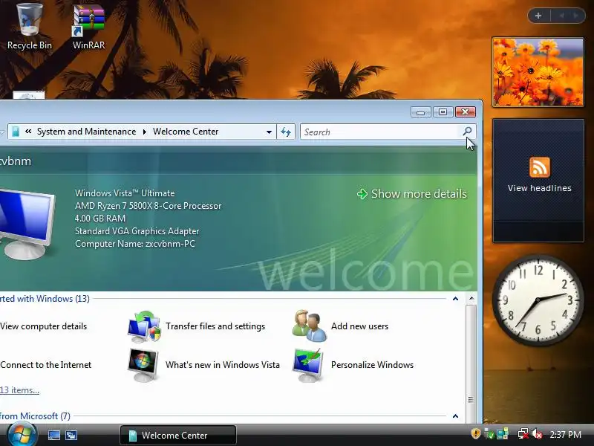The width and height of the screenshot is (594, 446).
Task: Click the Show all 13 items link
Action: [x=19, y=390]
